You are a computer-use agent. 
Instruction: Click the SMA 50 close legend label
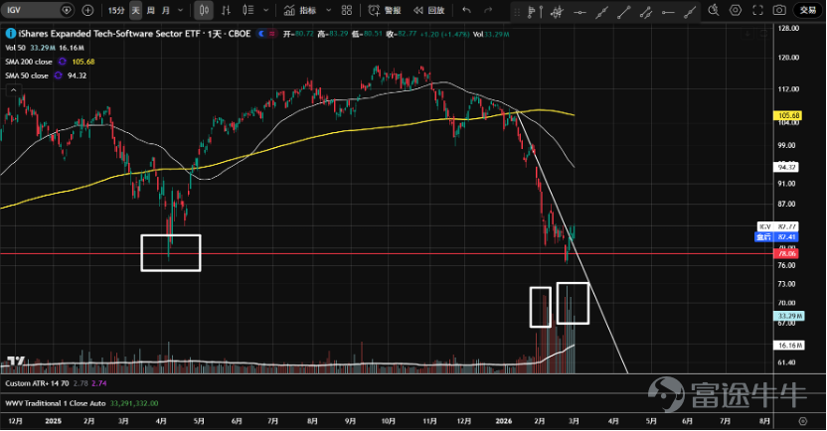click(27, 75)
